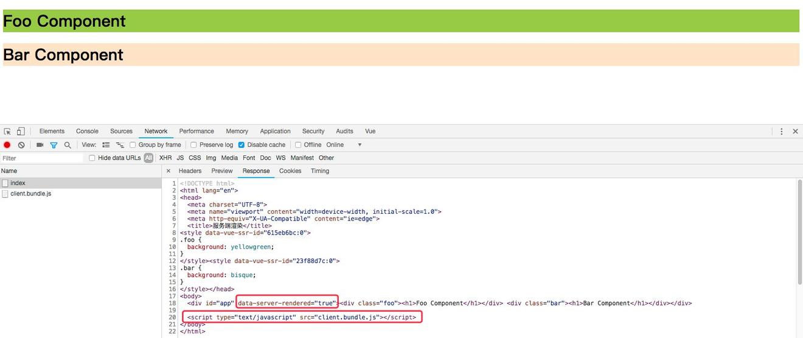Filter requests by XHR type
This screenshot has width=803, height=338.
(x=165, y=158)
